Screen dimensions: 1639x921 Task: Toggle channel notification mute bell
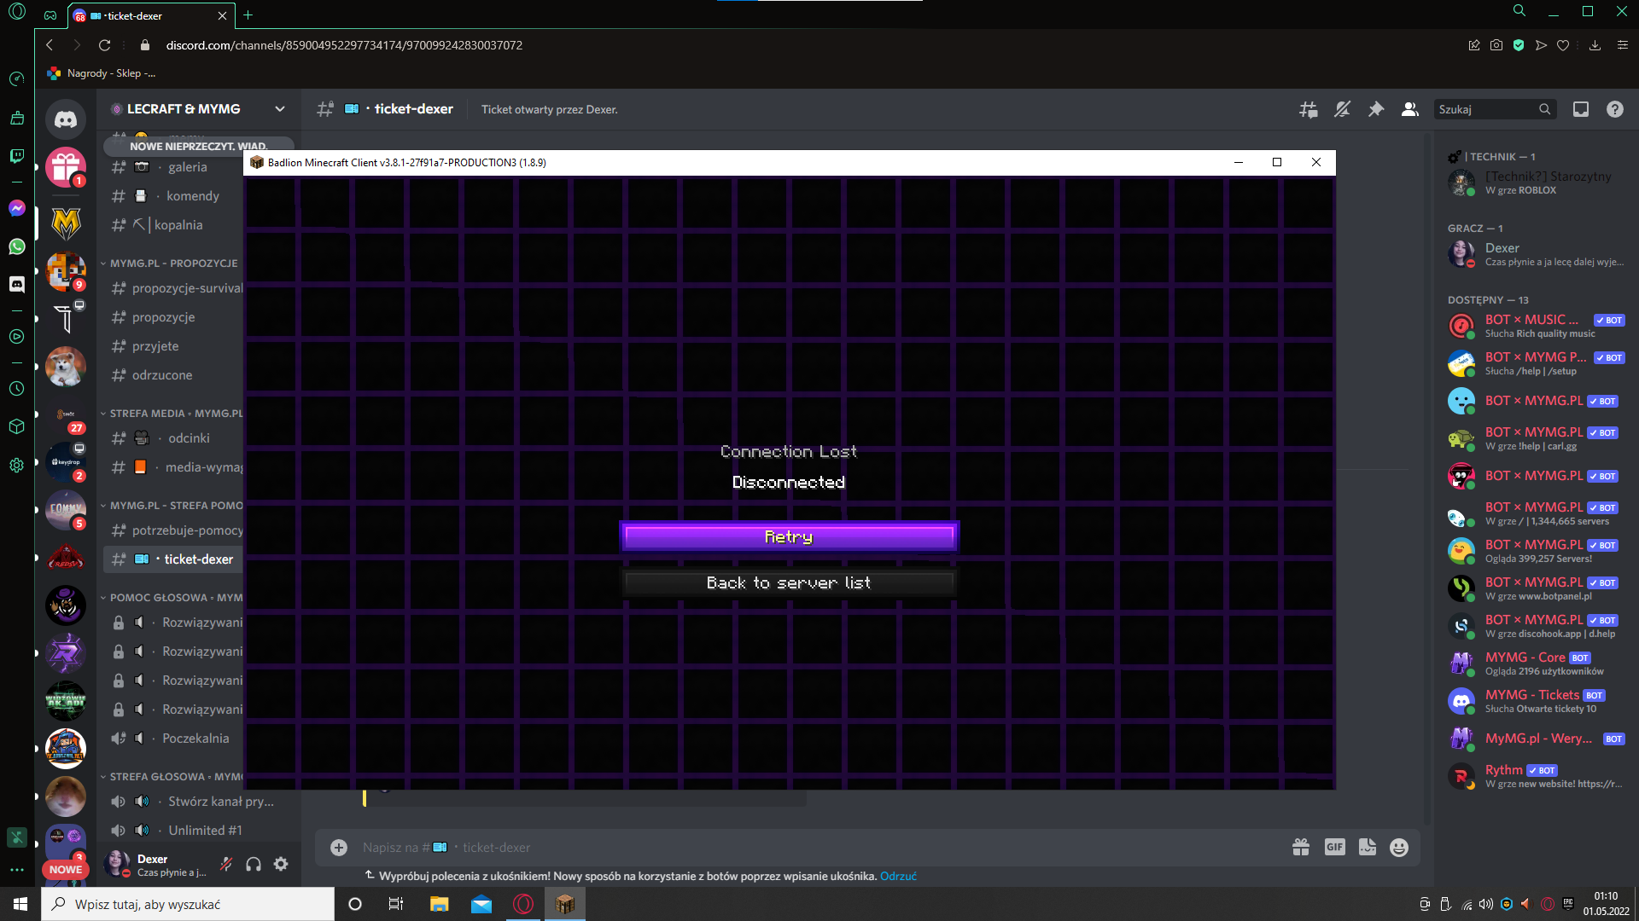point(1342,109)
